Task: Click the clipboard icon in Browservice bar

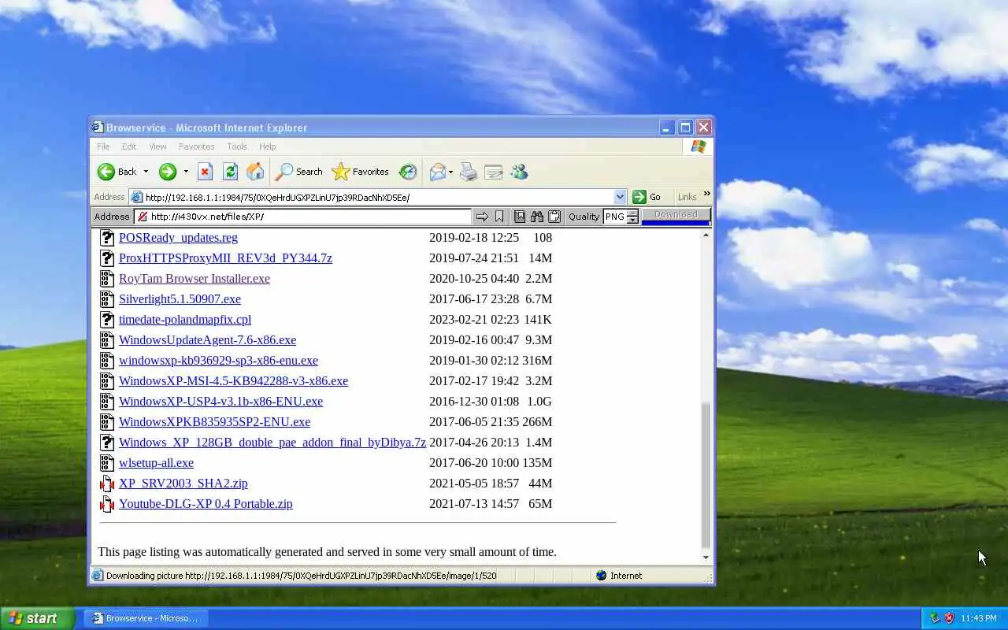Action: [554, 217]
